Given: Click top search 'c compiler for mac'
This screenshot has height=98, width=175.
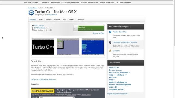Looking at the screenshot, I should pos(116,90).
